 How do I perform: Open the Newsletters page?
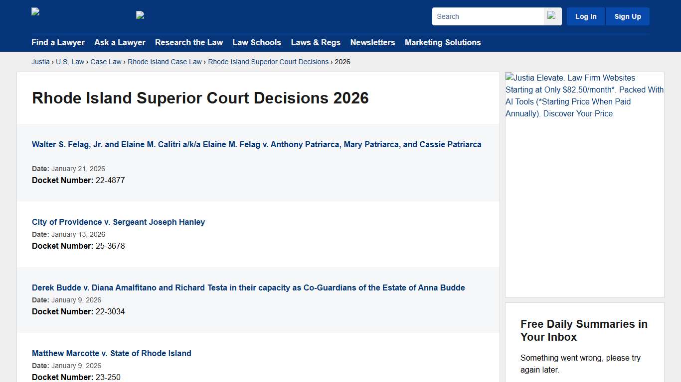pos(372,43)
